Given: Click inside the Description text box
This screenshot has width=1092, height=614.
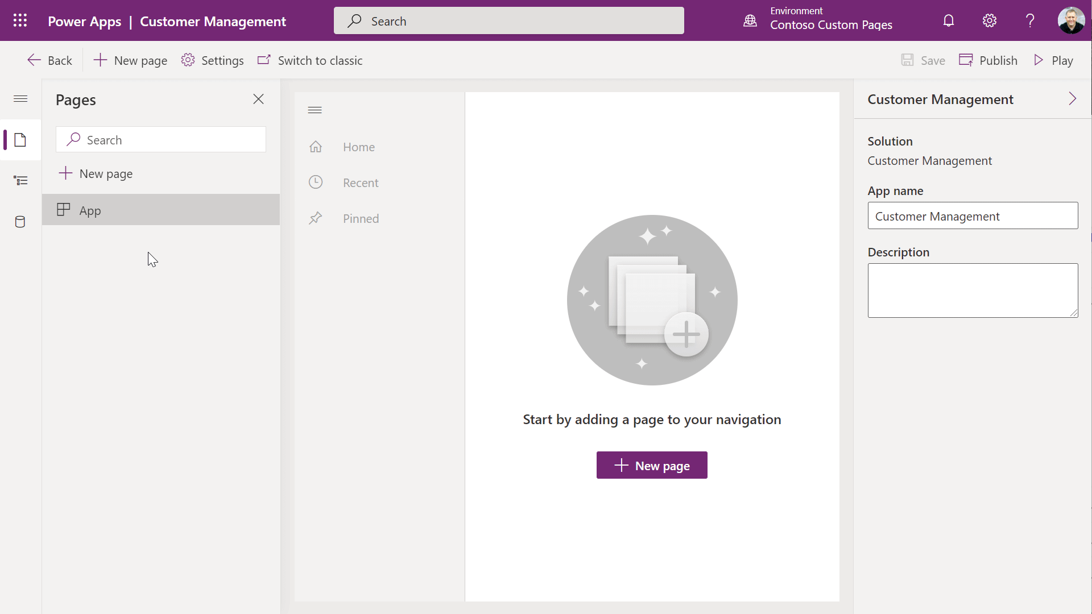Looking at the screenshot, I should [x=972, y=291].
